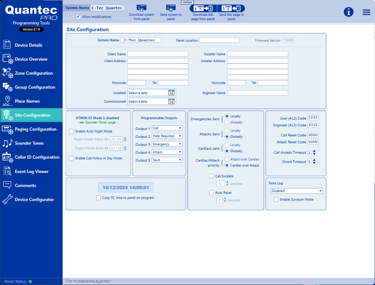375x285 pixels.
Task: Toggle the Allow modifications checkbox
Action: point(78,17)
